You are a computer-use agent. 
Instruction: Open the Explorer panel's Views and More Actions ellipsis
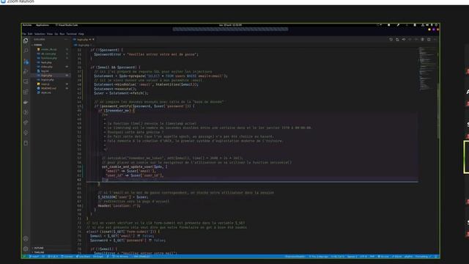tap(67, 39)
